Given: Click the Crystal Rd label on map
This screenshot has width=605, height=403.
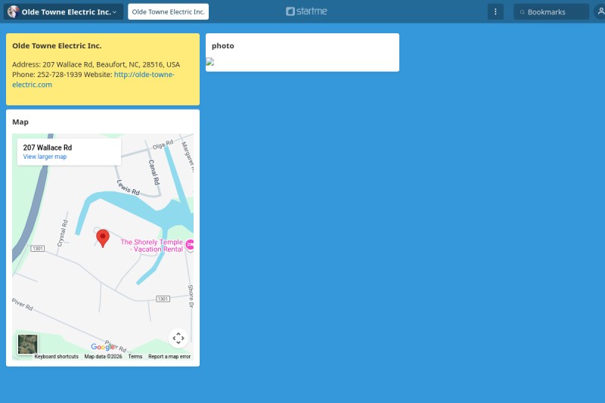Looking at the screenshot, I should (x=63, y=233).
